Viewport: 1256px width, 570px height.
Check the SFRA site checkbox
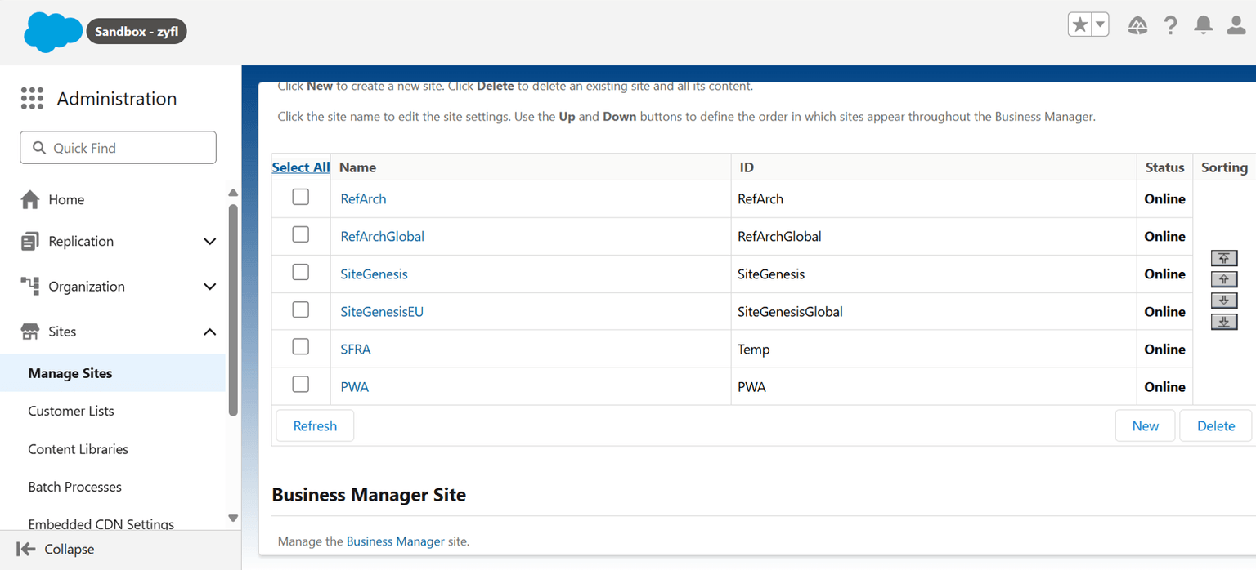(x=301, y=347)
